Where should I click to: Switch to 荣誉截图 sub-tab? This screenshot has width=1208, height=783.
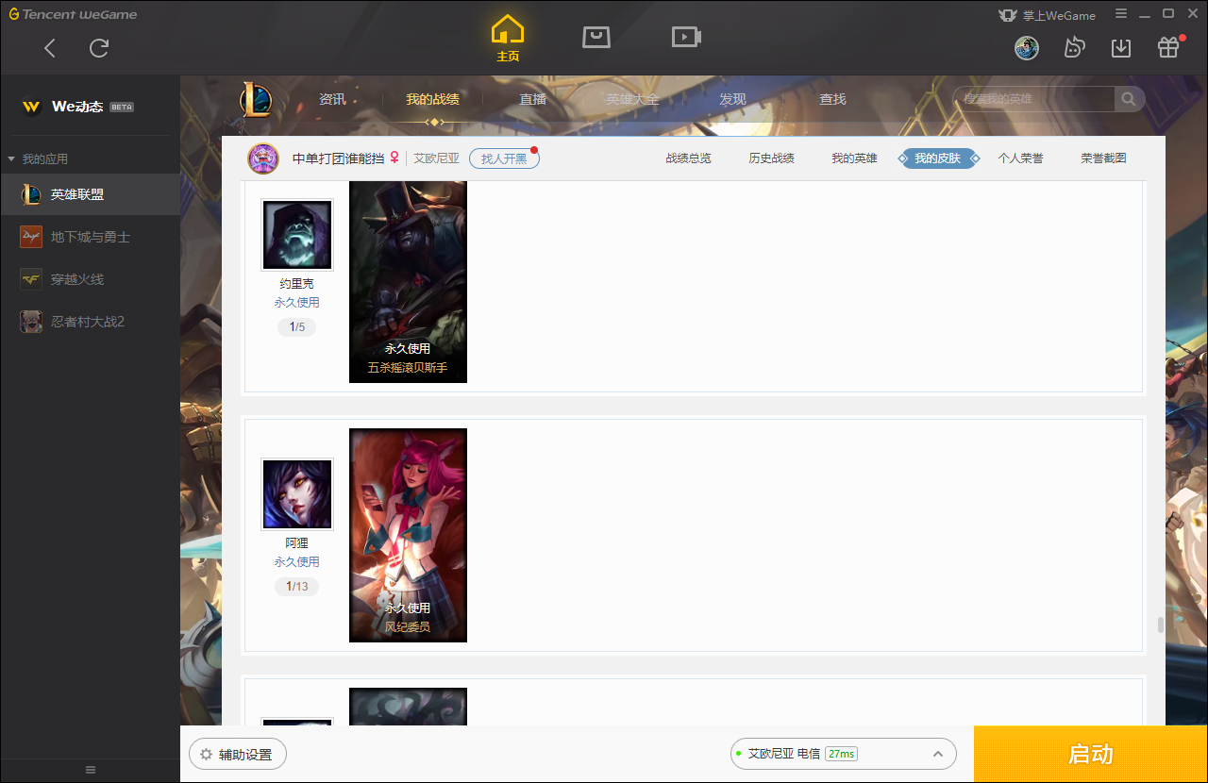tap(1103, 158)
